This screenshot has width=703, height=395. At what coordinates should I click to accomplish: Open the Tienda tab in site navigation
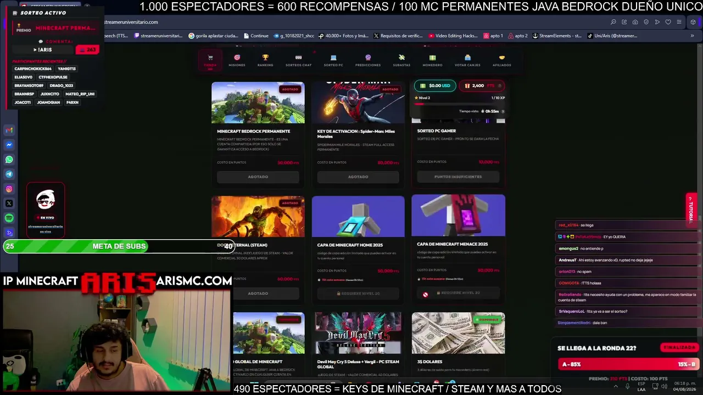point(210,60)
